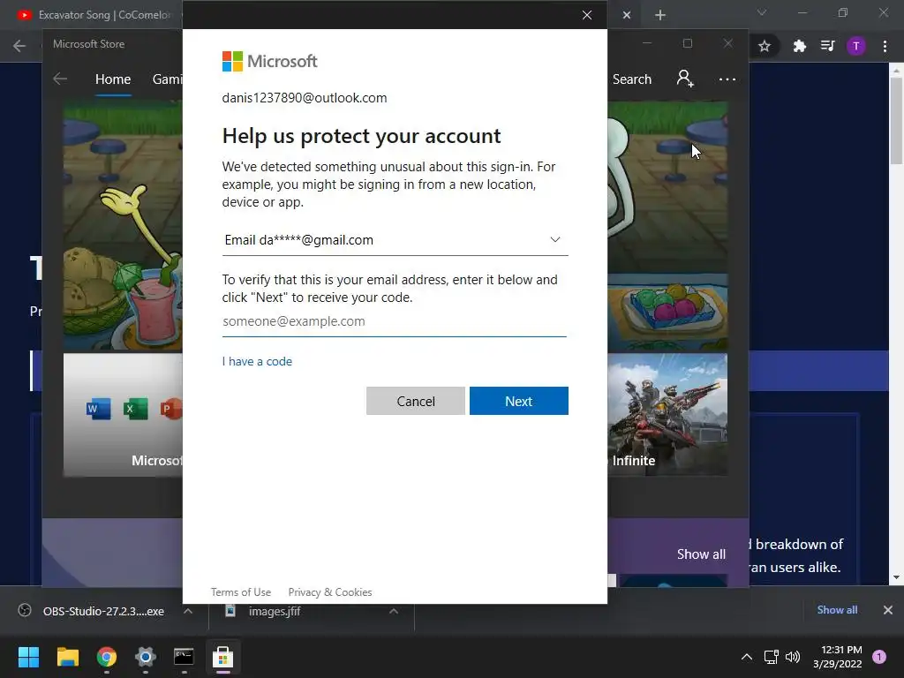The height and width of the screenshot is (678, 904).
Task: Click the Microsoft 365 Office thumbnail
Action: click(x=123, y=415)
